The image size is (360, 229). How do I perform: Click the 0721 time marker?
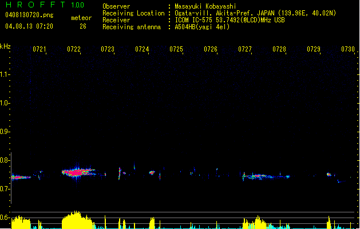pyautogui.click(x=39, y=49)
